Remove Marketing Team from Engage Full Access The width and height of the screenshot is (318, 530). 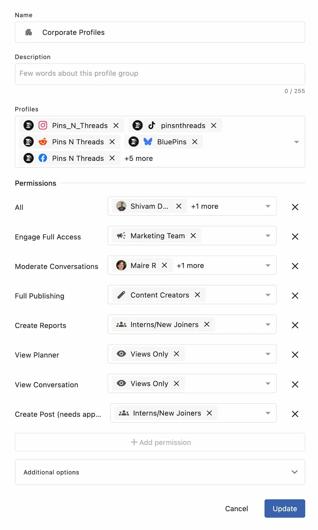(x=193, y=236)
